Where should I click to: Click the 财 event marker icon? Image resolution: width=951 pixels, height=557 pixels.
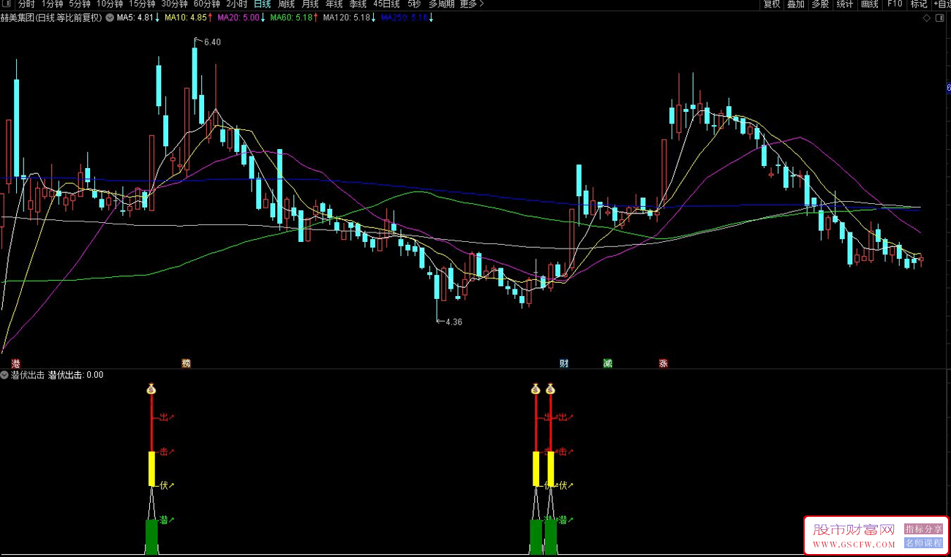pos(564,363)
